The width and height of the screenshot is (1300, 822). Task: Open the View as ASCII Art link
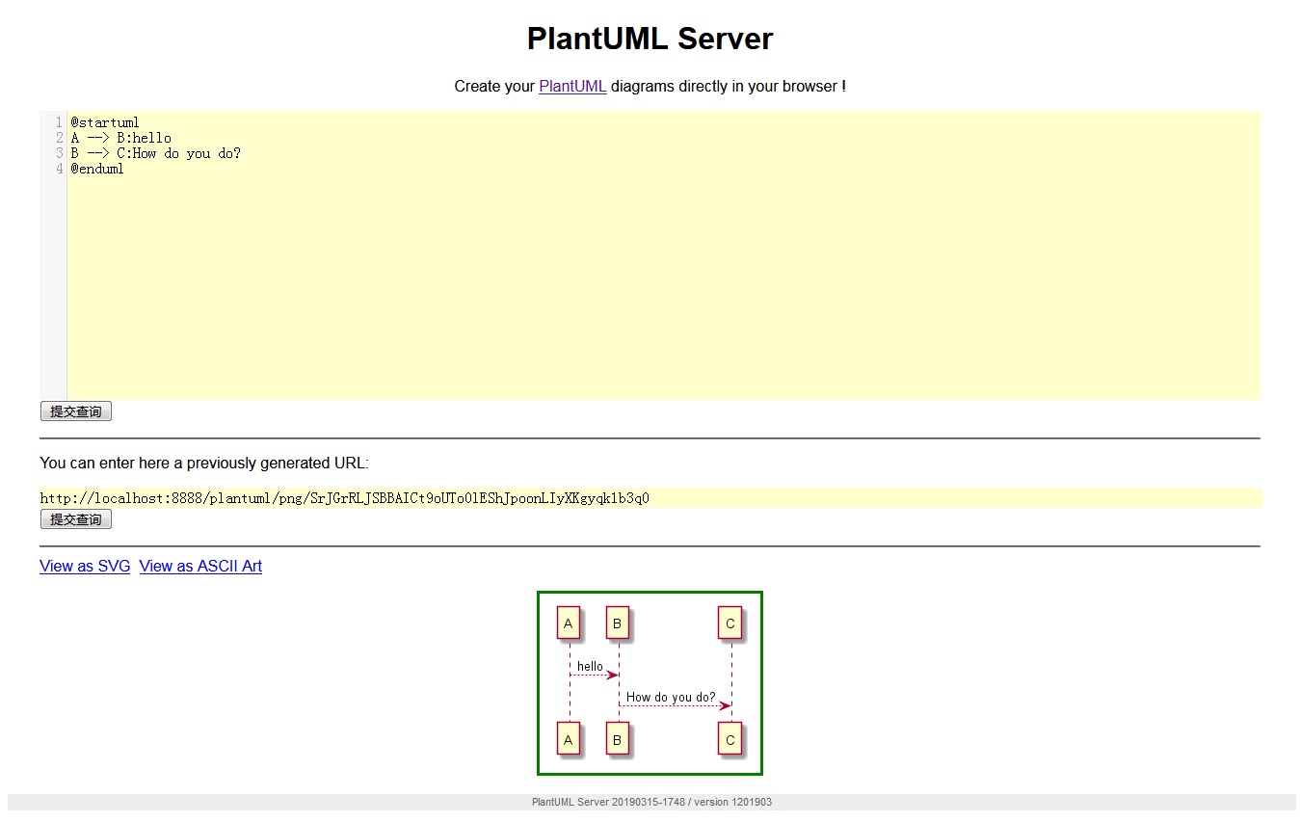pyautogui.click(x=200, y=566)
